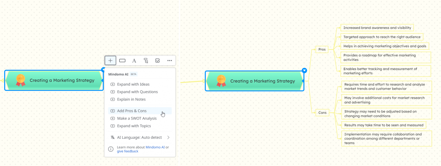Open the 'Mindomo AI' learn more link

(x=155, y=147)
